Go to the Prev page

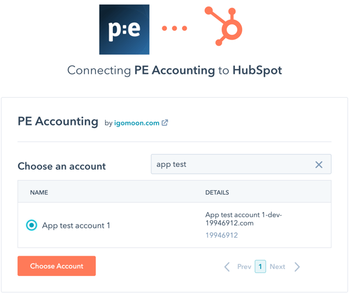pyautogui.click(x=244, y=267)
